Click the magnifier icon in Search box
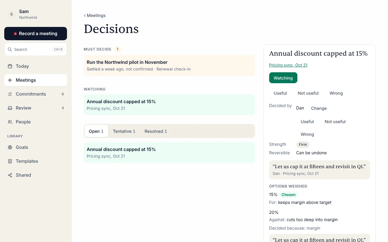388x242 pixels. tap(10, 49)
